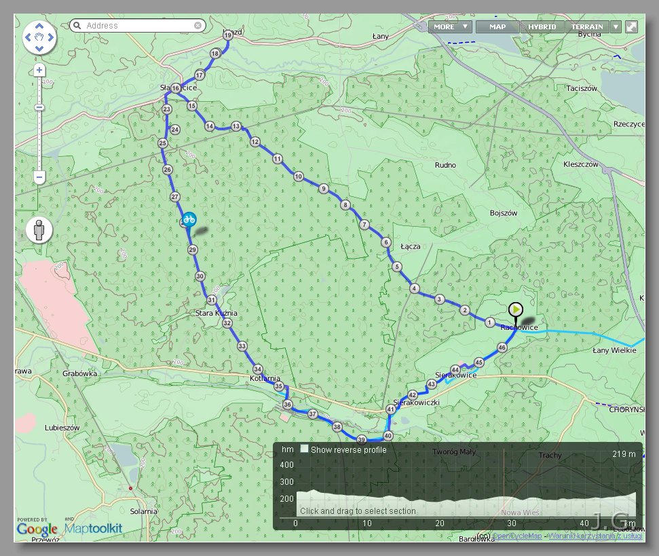659x556 pixels.
Task: Click the Google logo
Action: (37, 529)
